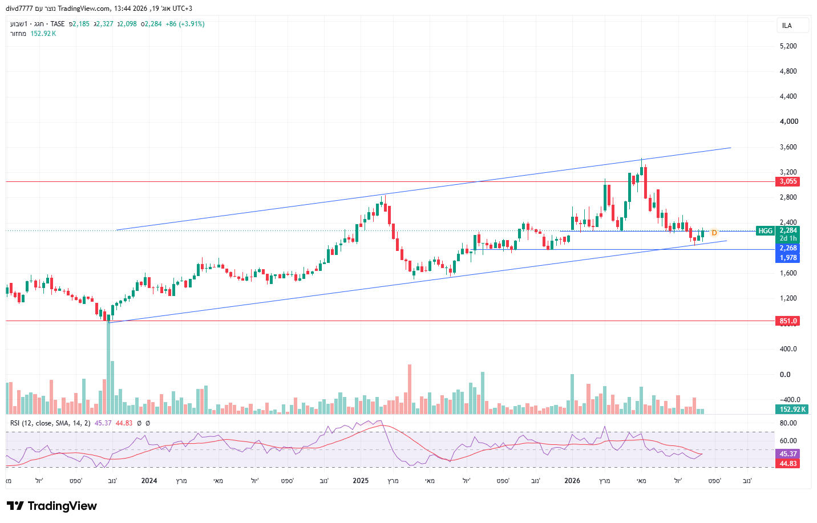Viewport: 817px width, 523px height.
Task: Click the HGG symbol tag on the price scale
Action: click(765, 231)
